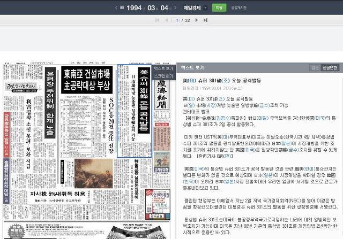
Task: Click the month 03 in date bar
Action: click(x=151, y=8)
